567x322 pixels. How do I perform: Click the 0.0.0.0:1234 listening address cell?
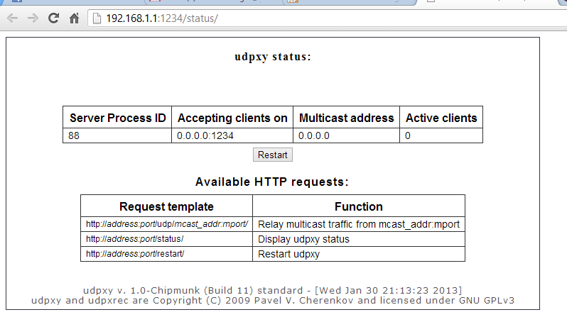(205, 135)
